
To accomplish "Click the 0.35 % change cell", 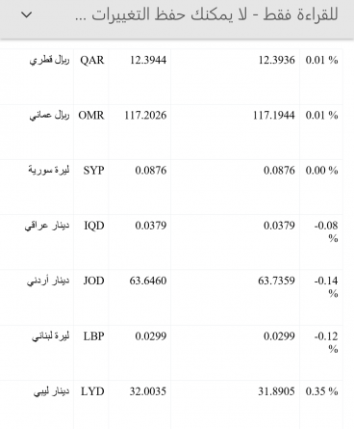I will 321,405.
